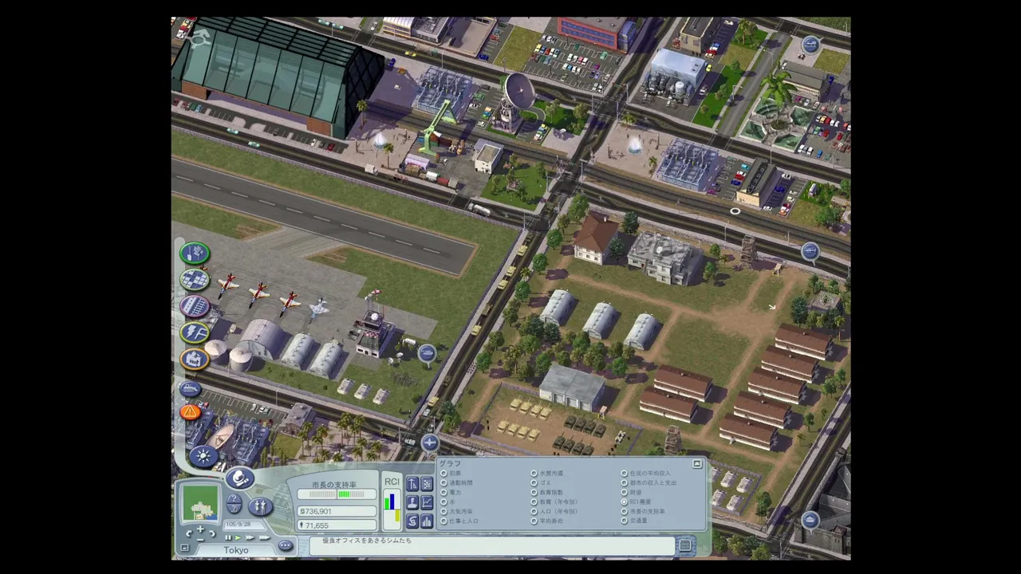This screenshot has width=1021, height=574.
Task: Open the news ticker headline text
Action: point(367,541)
